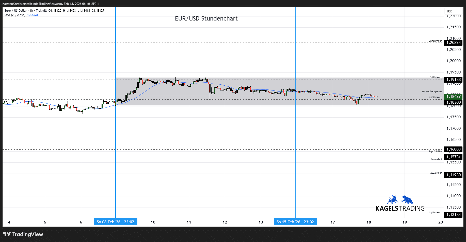Click the Januarhoch price label 1,20824

[x=453, y=43]
